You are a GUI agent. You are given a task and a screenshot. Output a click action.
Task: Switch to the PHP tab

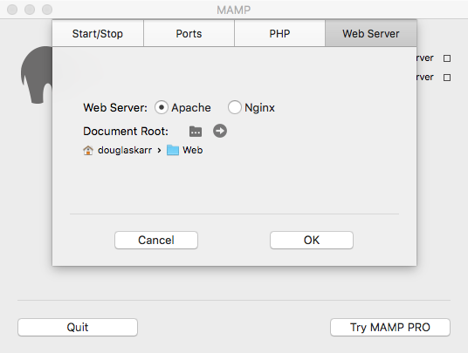pos(279,34)
